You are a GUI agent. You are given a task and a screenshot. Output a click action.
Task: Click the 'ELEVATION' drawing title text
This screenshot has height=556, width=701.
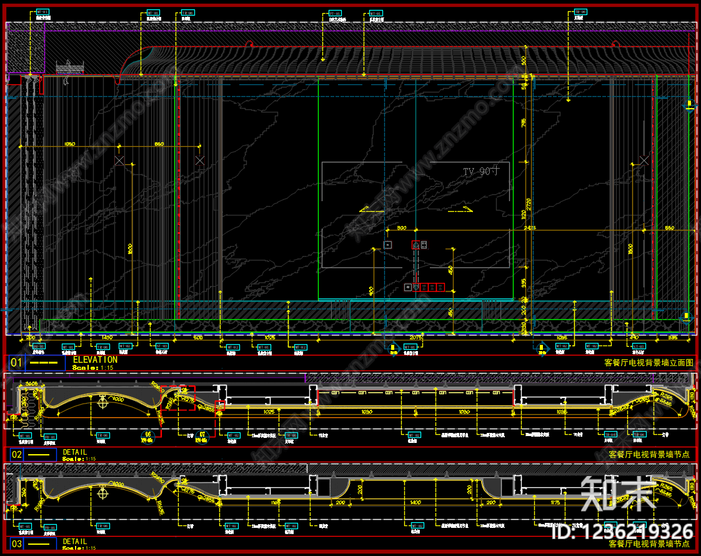pos(95,360)
